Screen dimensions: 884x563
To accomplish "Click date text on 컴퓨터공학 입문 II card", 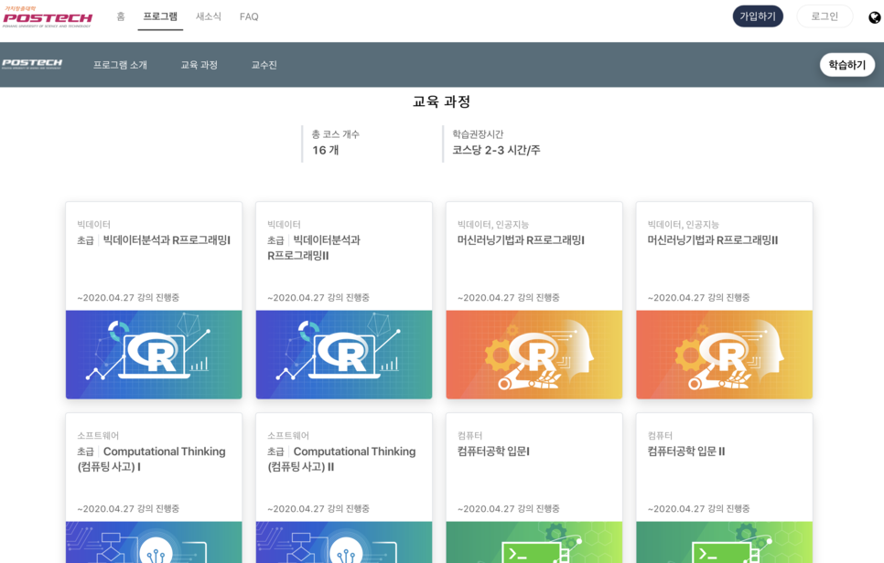I will coord(698,508).
